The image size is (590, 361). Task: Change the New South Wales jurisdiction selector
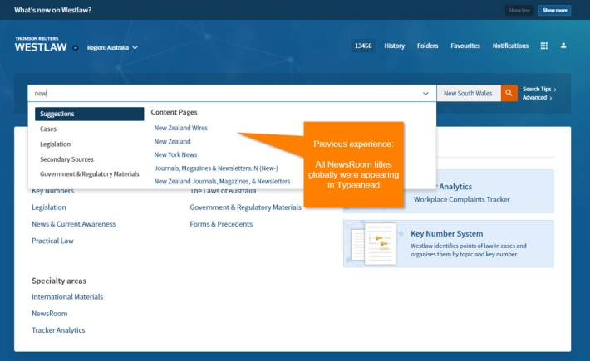pyautogui.click(x=468, y=93)
